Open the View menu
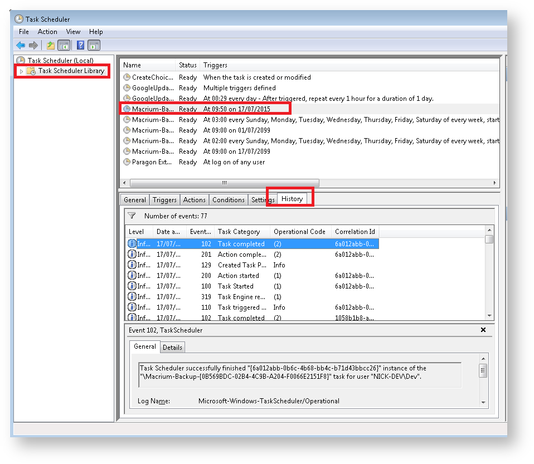 click(x=73, y=32)
